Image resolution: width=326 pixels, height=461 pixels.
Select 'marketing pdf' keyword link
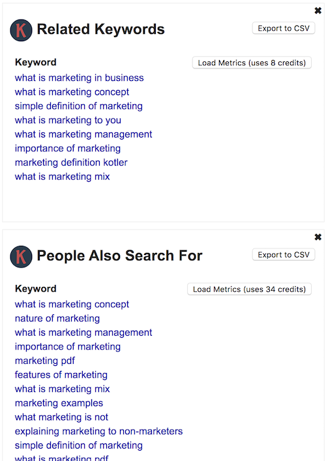coord(45,361)
